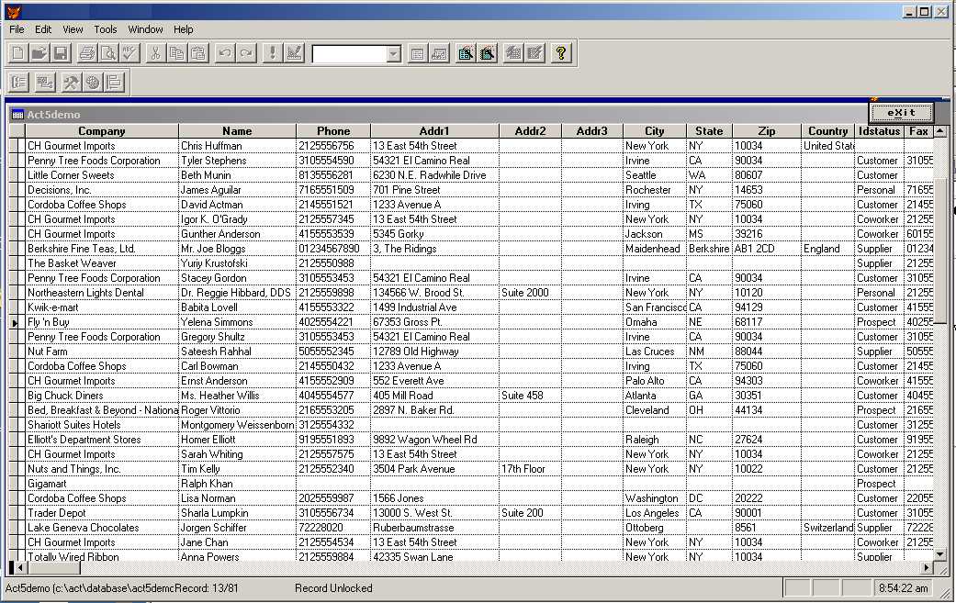Viewport: 956px width, 603px height.
Task: Click the Switzerland country cell
Action: (828, 528)
